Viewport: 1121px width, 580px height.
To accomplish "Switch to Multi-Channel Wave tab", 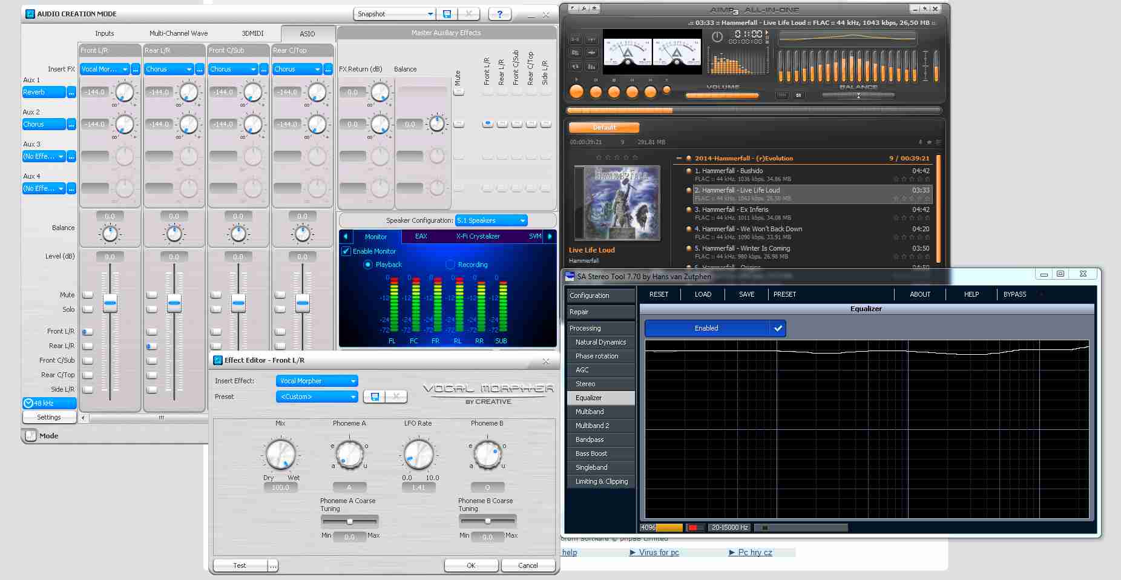I will tap(179, 33).
